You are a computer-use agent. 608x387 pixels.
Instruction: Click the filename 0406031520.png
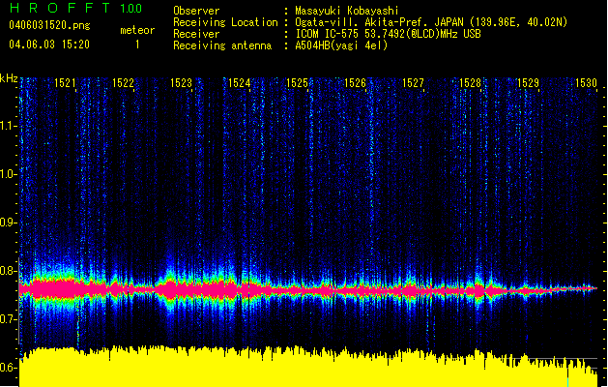coord(49,25)
